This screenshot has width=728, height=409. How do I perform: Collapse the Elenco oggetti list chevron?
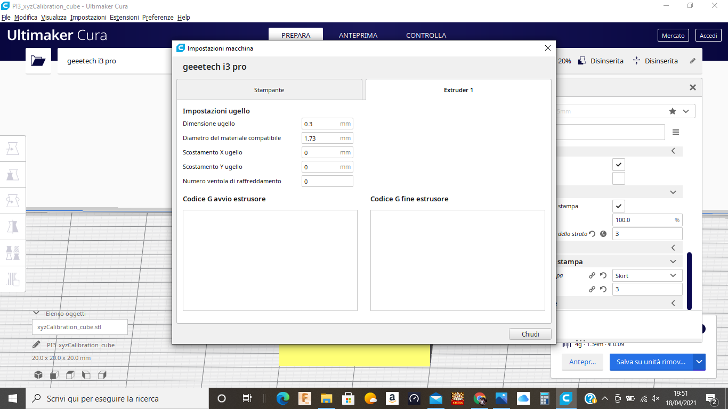click(36, 314)
